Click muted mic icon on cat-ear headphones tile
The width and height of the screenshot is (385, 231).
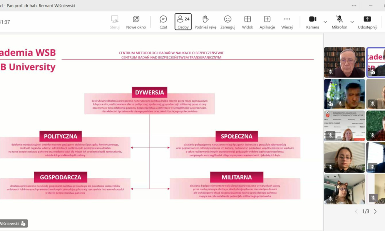pyautogui.click(x=331, y=198)
